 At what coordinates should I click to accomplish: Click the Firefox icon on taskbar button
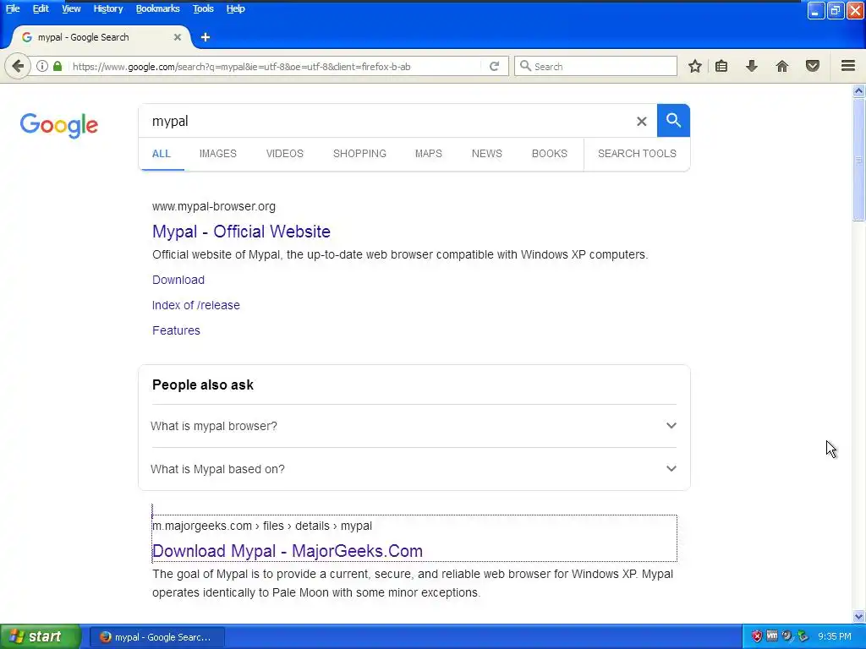tap(106, 637)
